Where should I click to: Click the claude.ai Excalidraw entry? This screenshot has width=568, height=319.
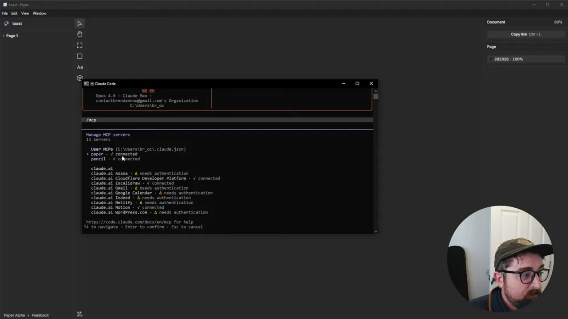pos(132,183)
